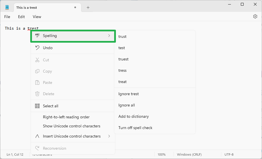Close the Notepad window

255,4
